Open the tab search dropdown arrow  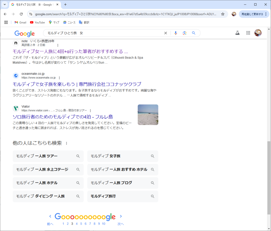click(4, 4)
